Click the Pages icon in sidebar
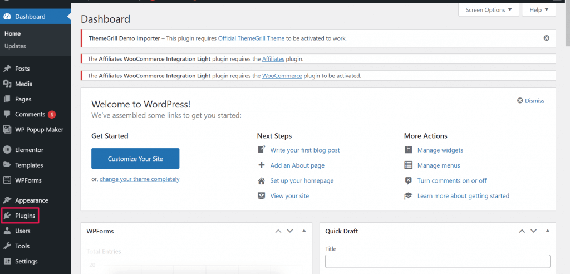Viewport: 570px width, 274px height. point(7,99)
